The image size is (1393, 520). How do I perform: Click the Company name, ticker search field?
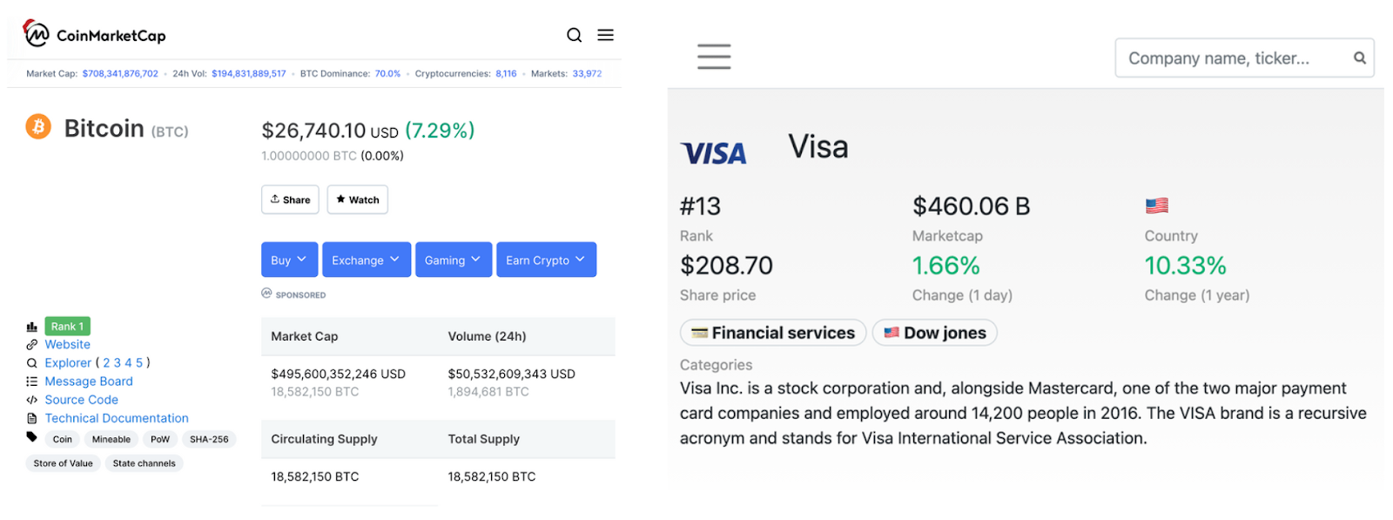click(1244, 57)
